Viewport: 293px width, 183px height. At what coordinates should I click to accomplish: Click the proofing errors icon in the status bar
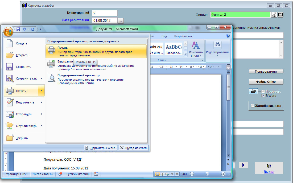[x=60, y=174]
